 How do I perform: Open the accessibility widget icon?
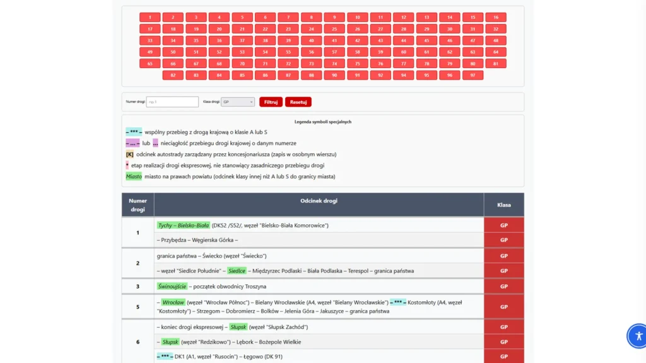tap(637, 336)
